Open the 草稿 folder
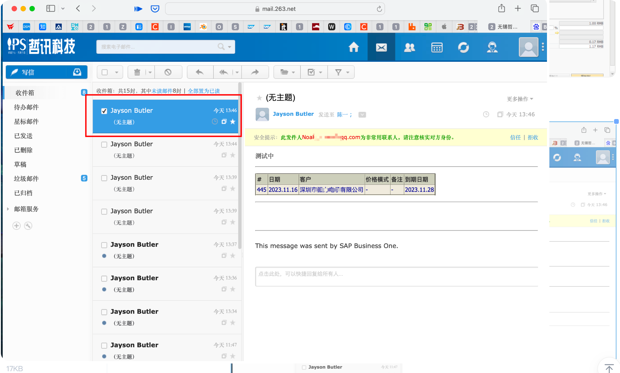 click(x=20, y=164)
